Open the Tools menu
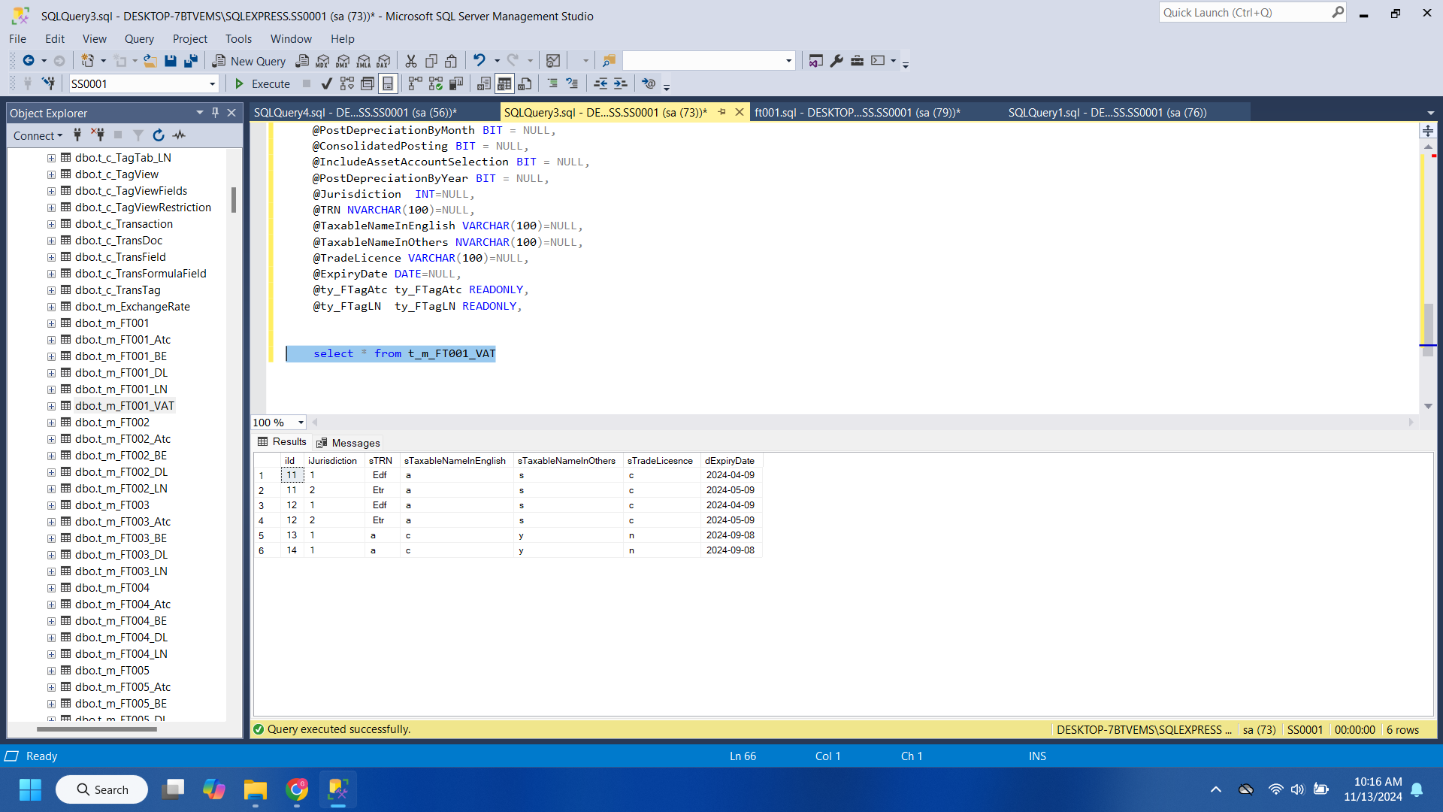 click(238, 39)
